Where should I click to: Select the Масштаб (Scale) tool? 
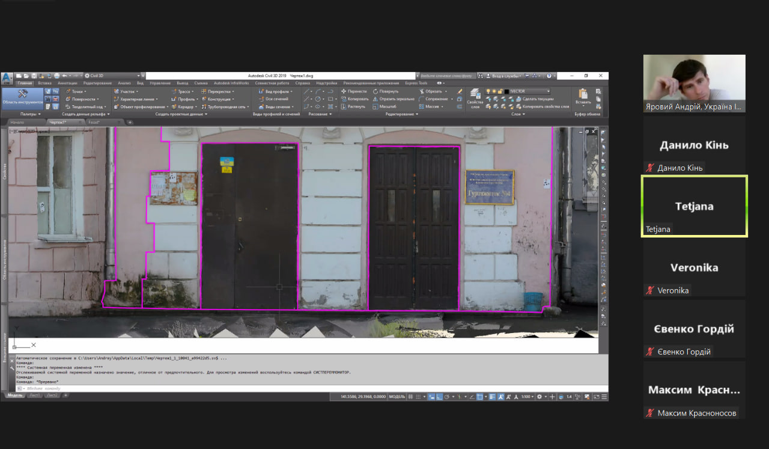(384, 106)
